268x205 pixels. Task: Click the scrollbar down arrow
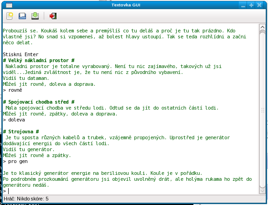262,191
